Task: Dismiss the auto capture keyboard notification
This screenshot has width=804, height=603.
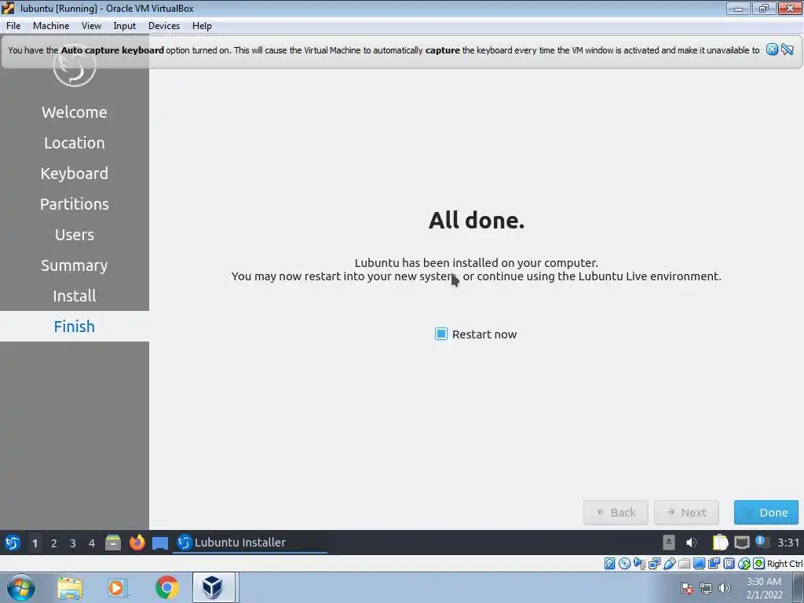Action: pos(772,49)
